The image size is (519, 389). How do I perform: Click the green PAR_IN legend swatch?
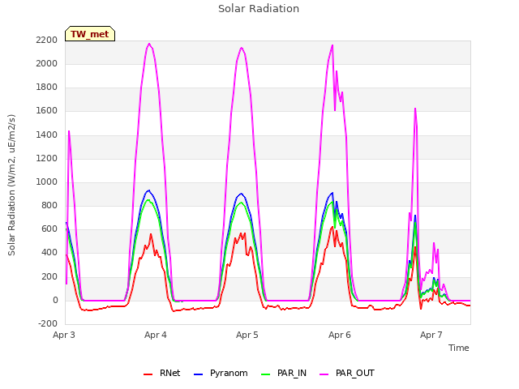click(x=265, y=374)
